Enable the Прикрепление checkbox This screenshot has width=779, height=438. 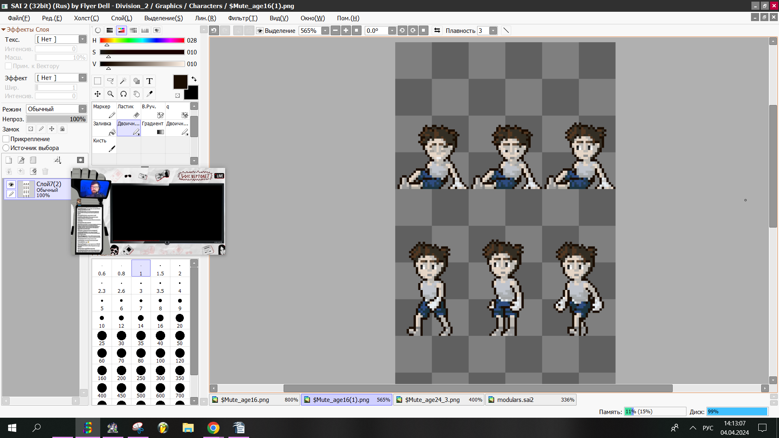(x=6, y=139)
